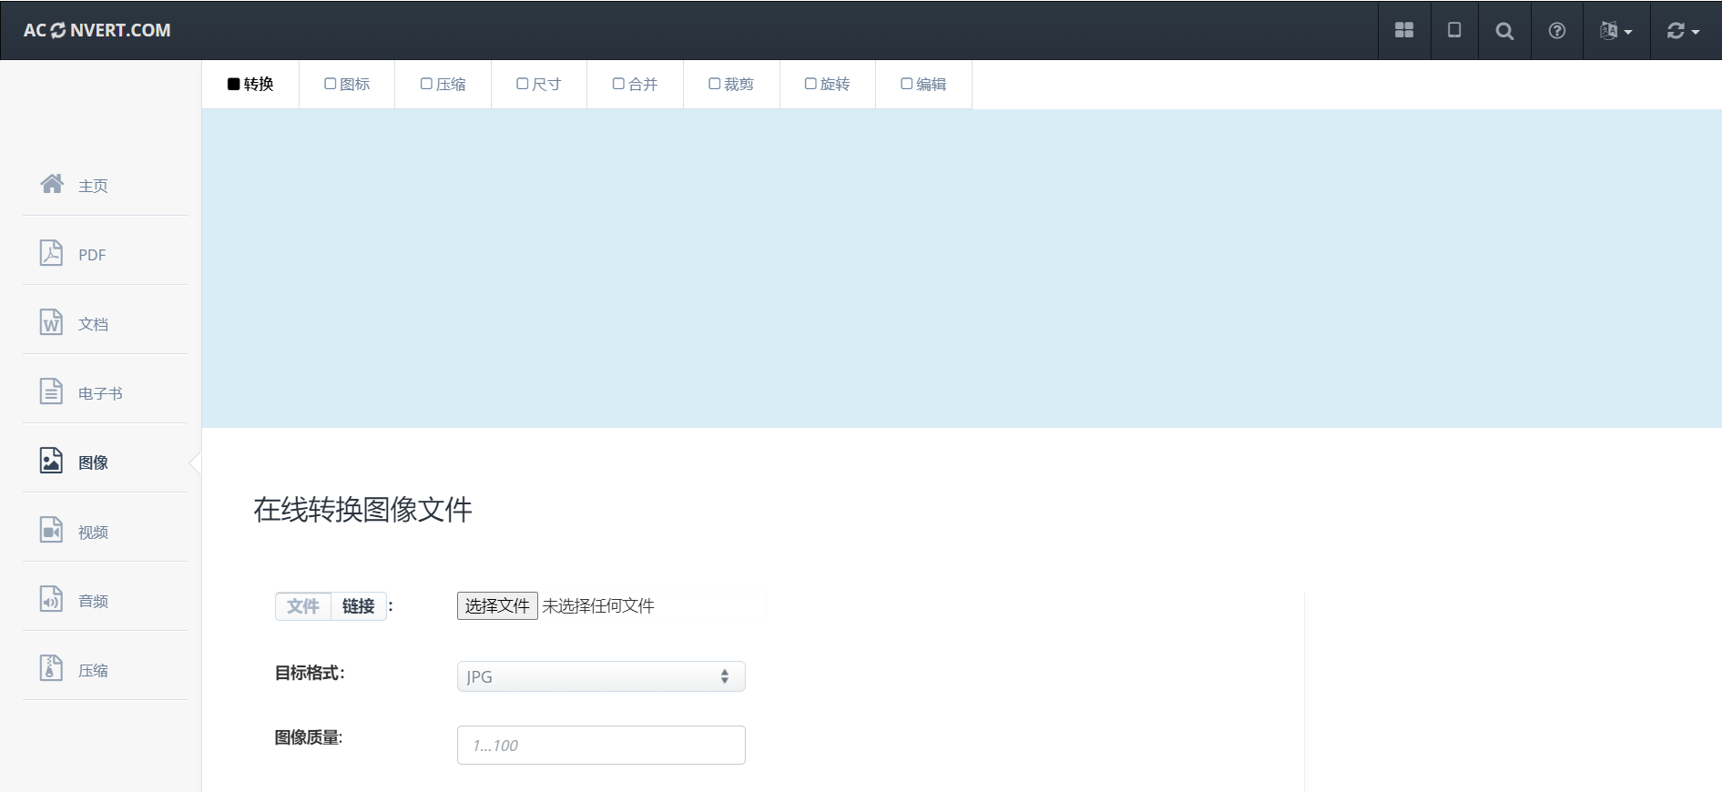Open the archive compress icon in sidebar

(x=52, y=668)
